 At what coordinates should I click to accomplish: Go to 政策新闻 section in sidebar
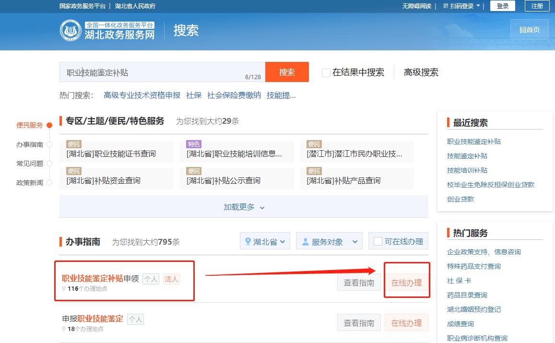30,183
